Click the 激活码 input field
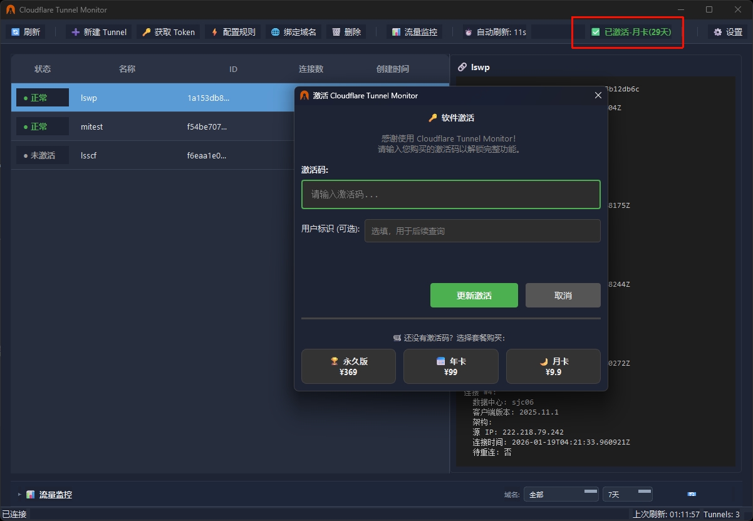Viewport: 753px width, 521px height. pos(450,194)
